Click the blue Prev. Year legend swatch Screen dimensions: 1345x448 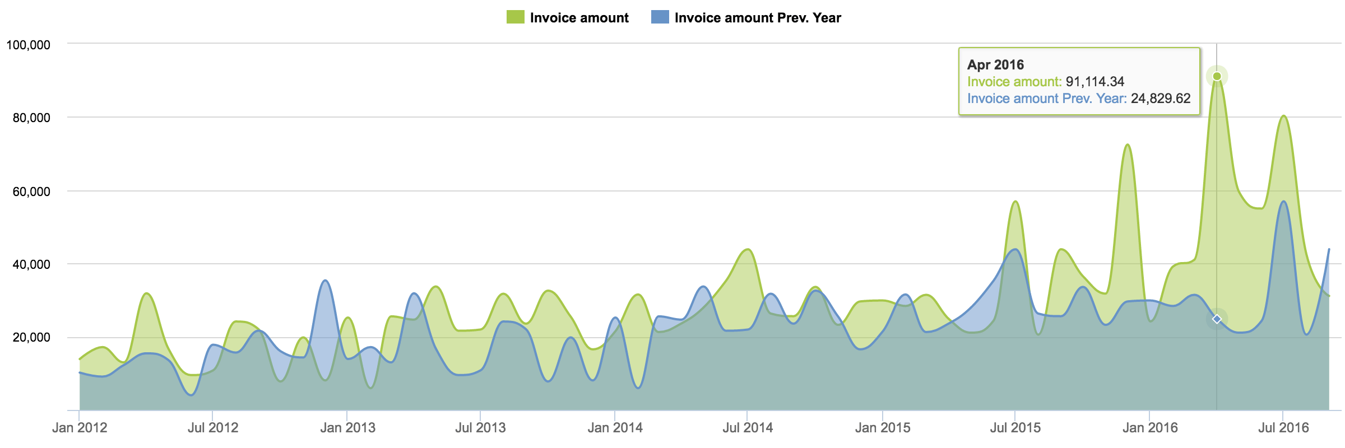pos(660,17)
